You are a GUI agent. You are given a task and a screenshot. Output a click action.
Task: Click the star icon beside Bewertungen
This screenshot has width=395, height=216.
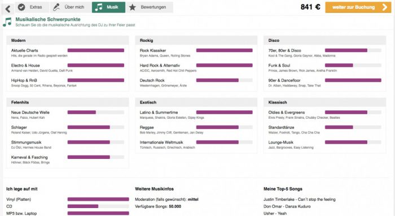pos(132,7)
